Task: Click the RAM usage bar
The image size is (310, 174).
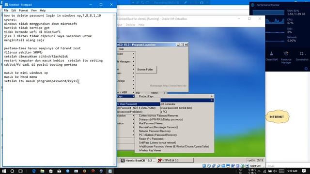Action: pyautogui.click(x=268, y=12)
